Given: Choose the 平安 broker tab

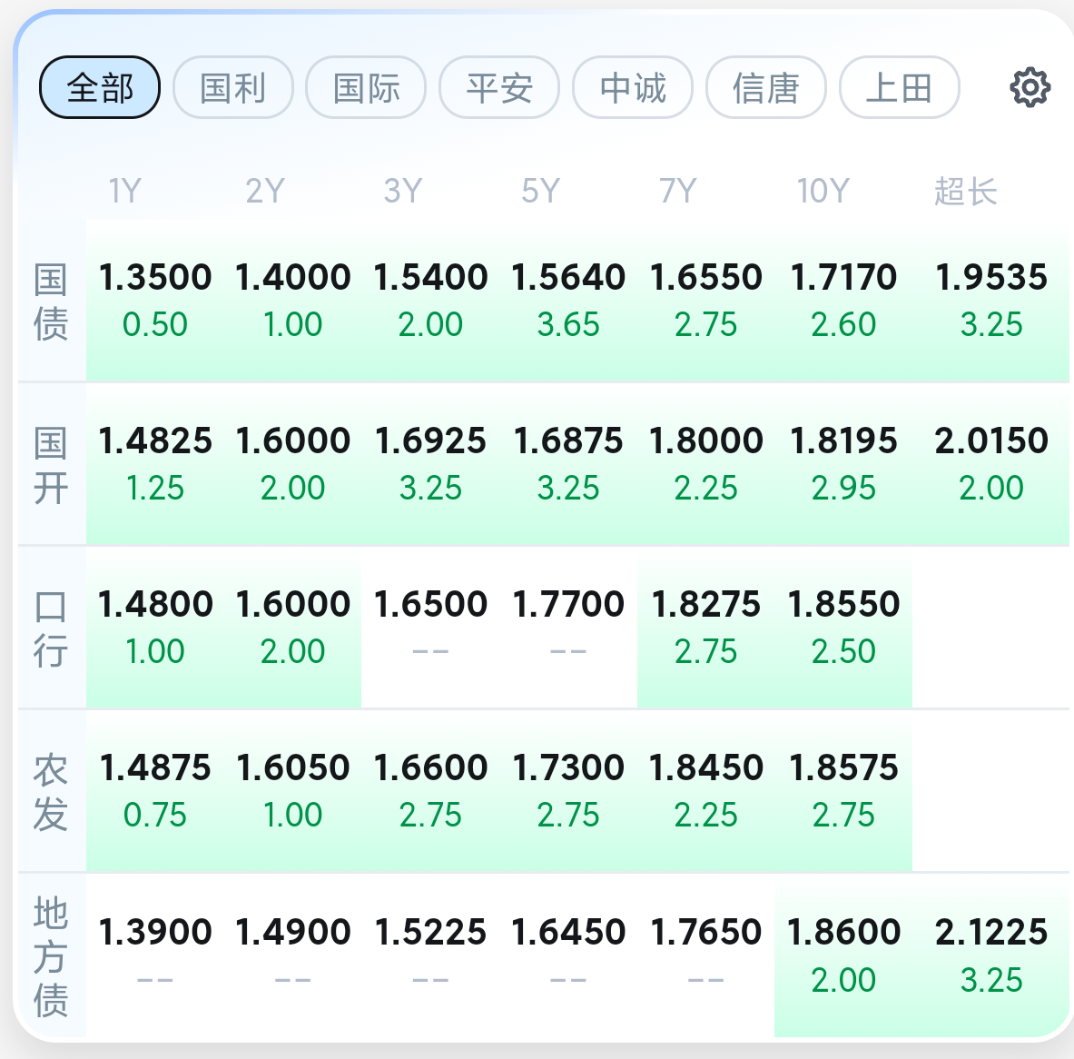Looking at the screenshot, I should (499, 88).
